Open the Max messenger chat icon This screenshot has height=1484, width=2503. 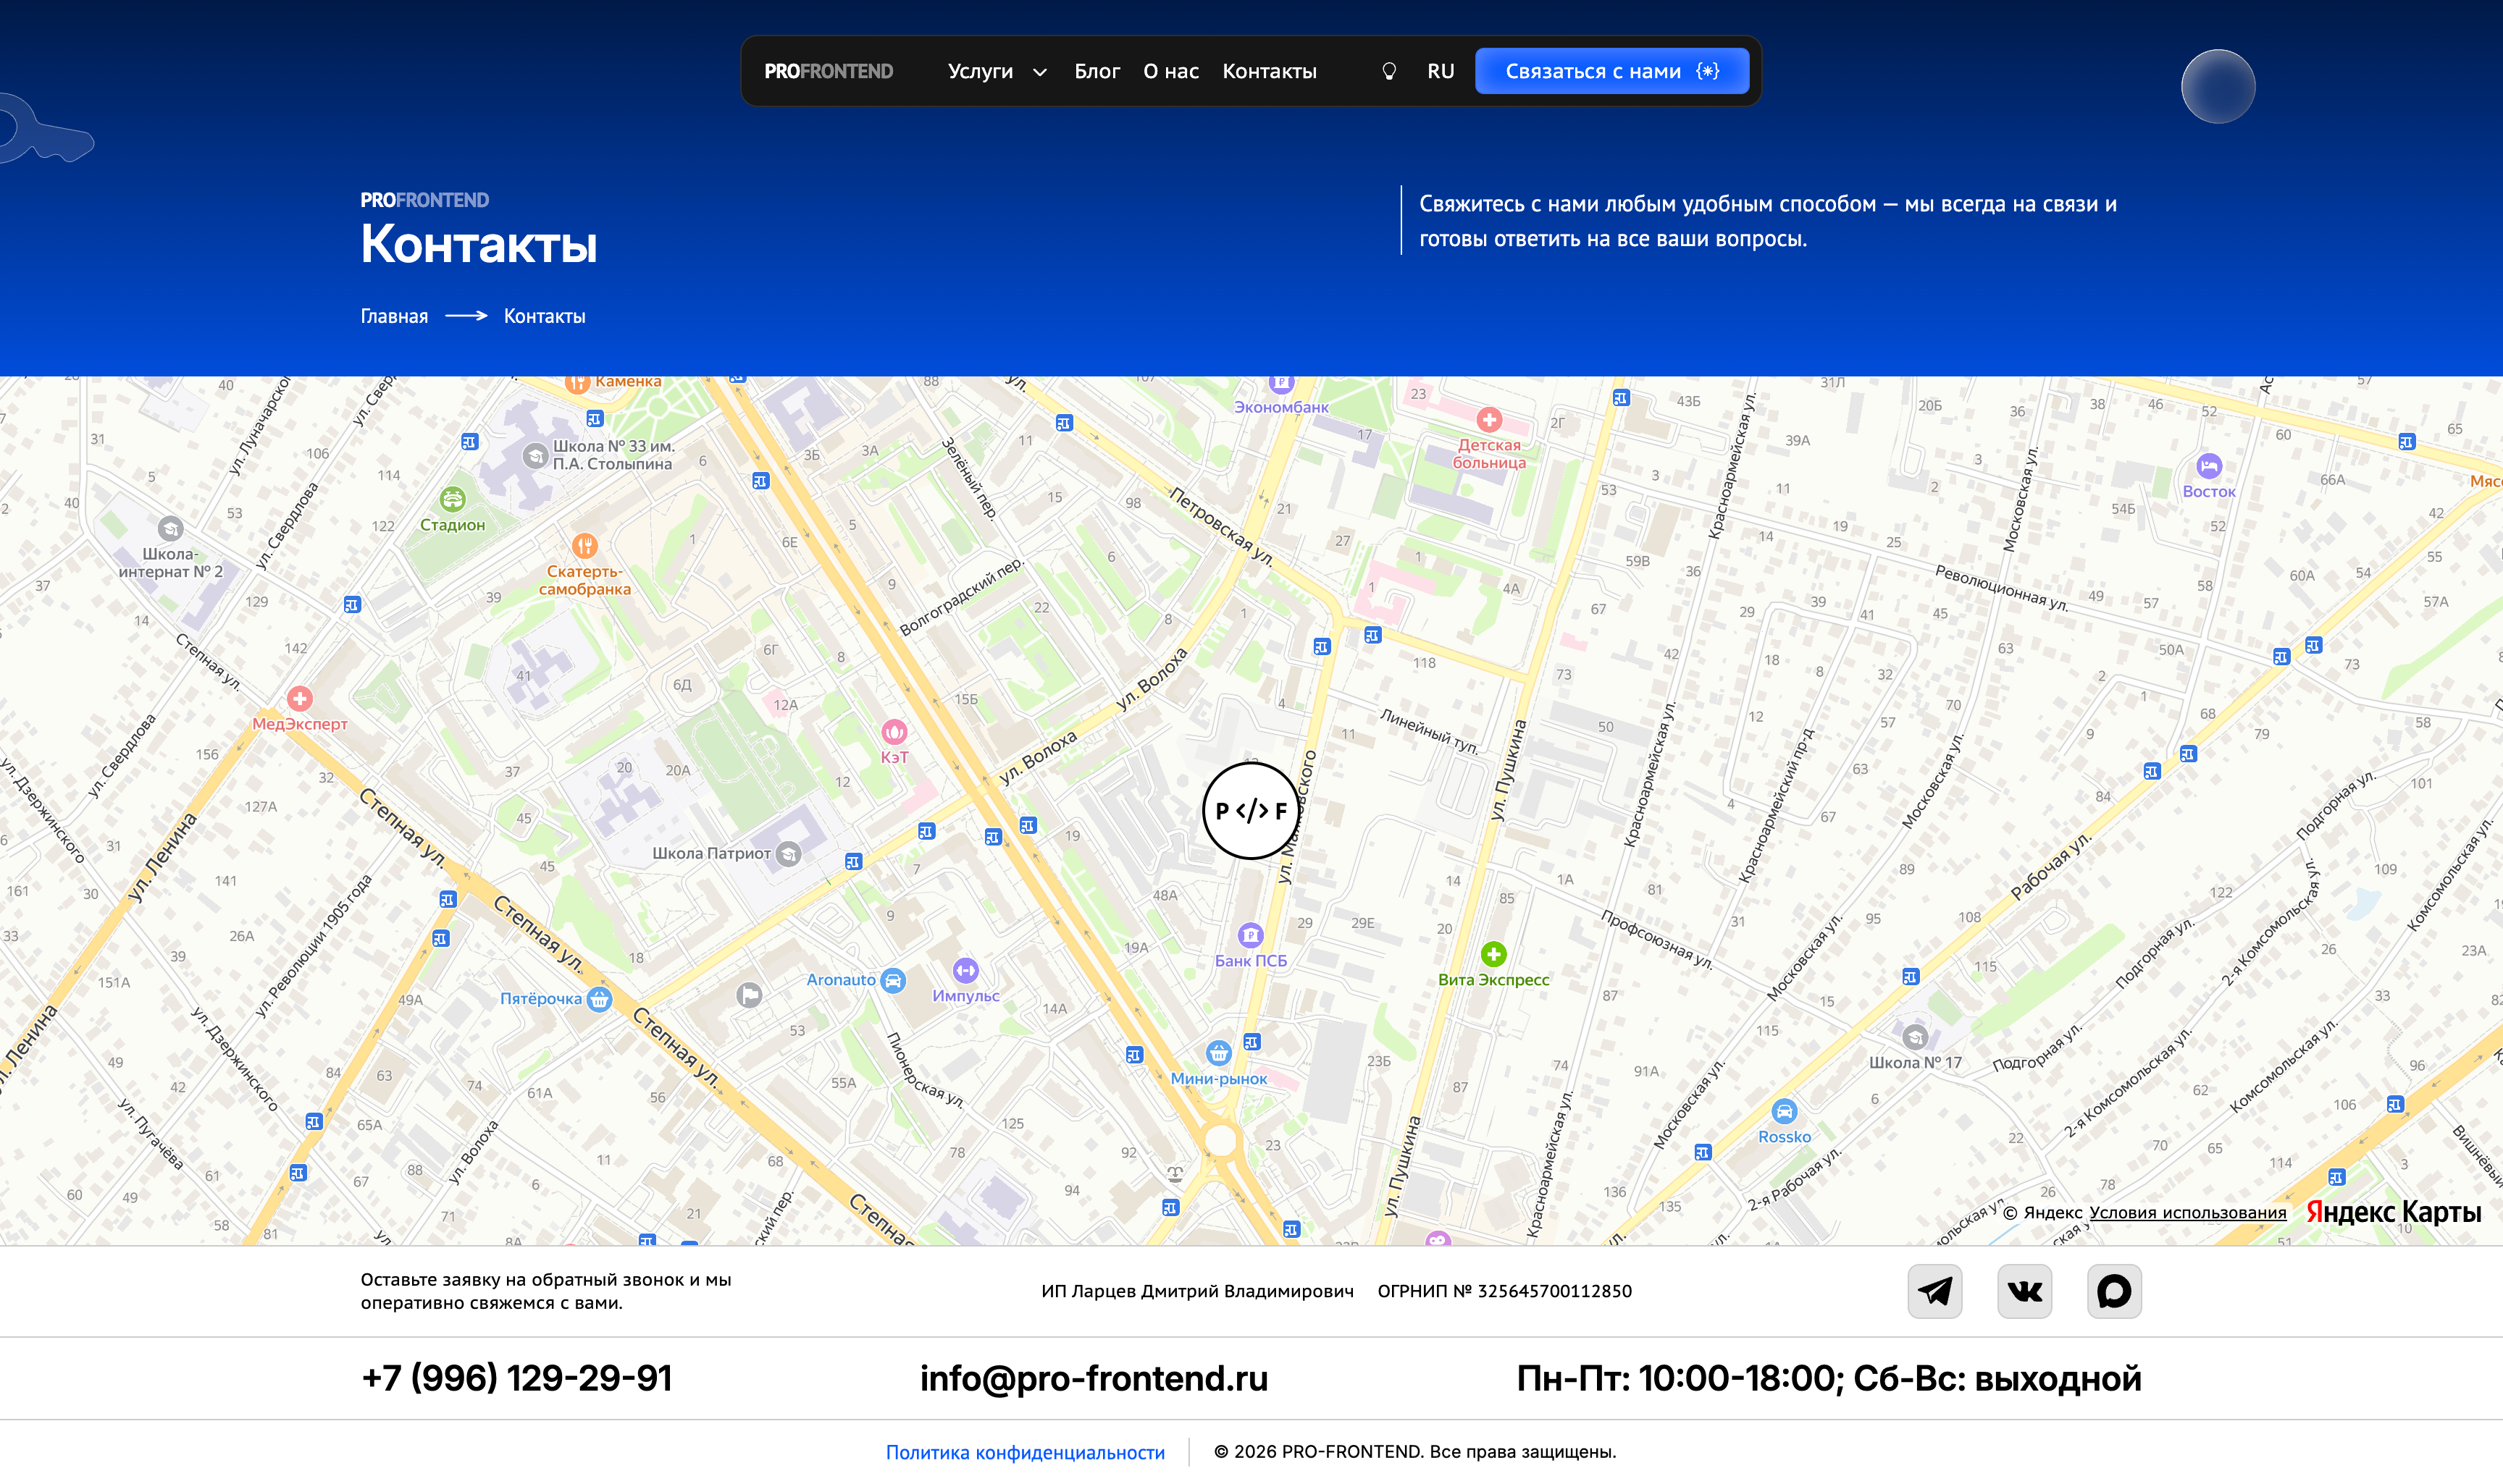coord(2114,1291)
